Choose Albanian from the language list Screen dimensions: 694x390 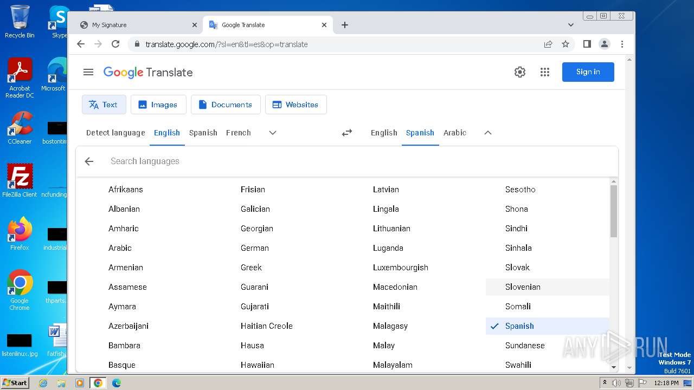pos(124,209)
